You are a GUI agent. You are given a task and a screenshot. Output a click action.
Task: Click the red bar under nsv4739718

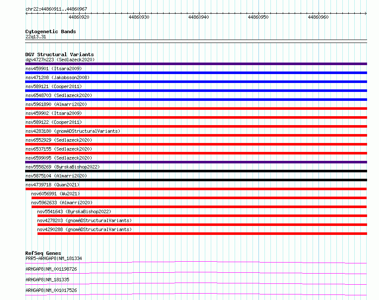coord(196,189)
